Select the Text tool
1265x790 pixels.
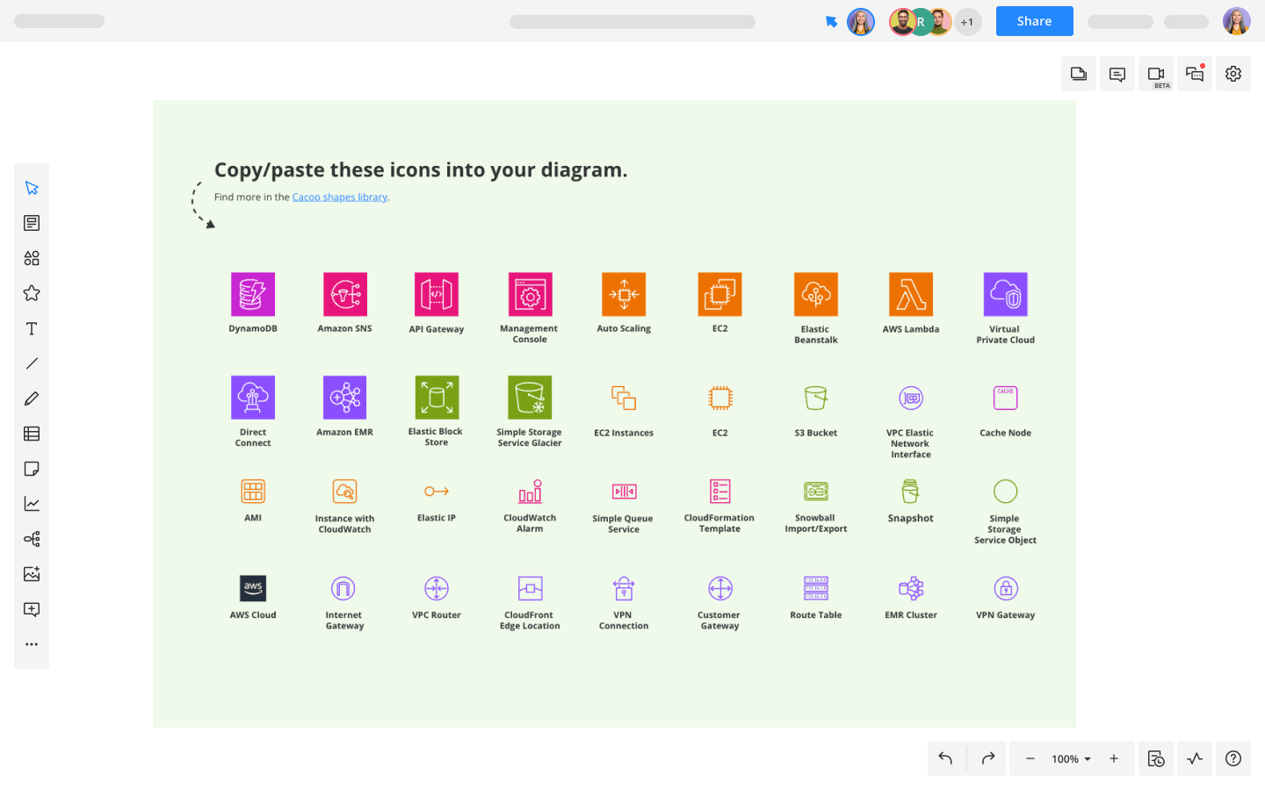[32, 328]
